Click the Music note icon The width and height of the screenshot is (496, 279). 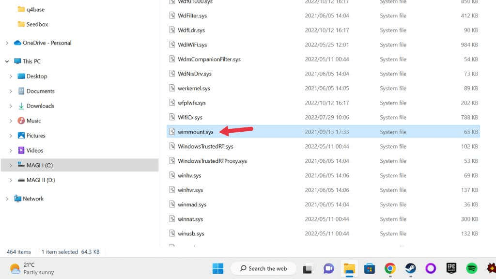pyautogui.click(x=21, y=121)
